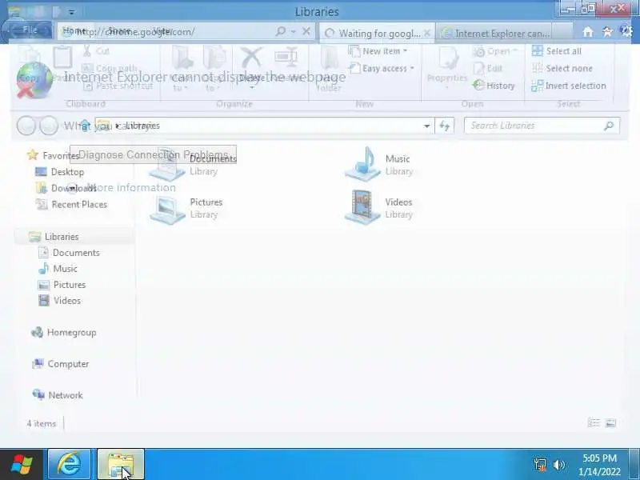
Task: Click Edit in the Open group
Action: (x=488, y=68)
